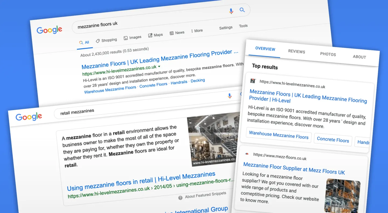This screenshot has height=213, width=388.
Task: Open About Featured Snippets help icon
Action: pyautogui.click(x=180, y=198)
